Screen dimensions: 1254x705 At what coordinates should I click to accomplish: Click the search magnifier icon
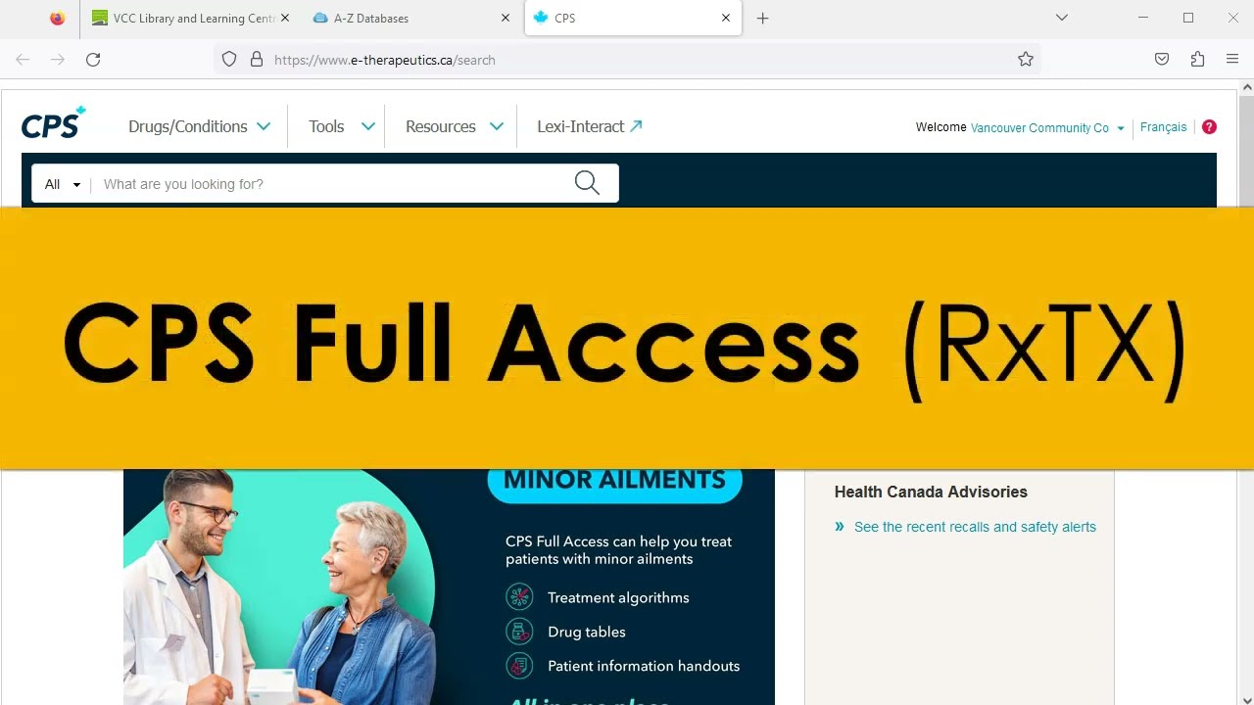[x=587, y=183]
